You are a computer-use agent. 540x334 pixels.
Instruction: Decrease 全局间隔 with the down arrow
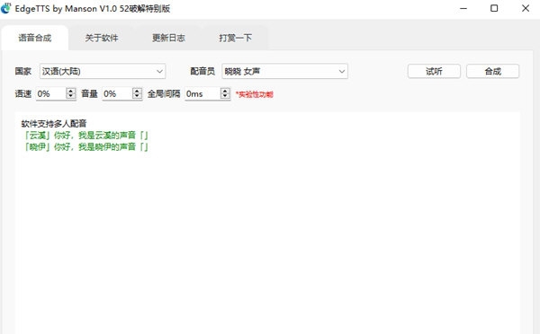click(225, 96)
